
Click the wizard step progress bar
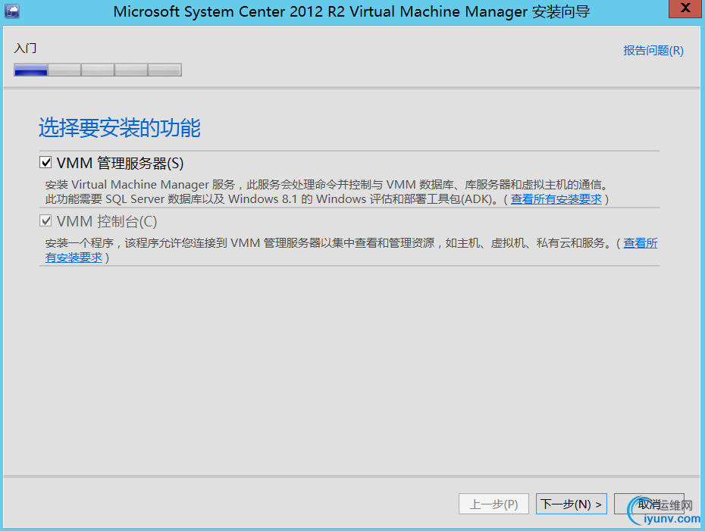point(98,70)
